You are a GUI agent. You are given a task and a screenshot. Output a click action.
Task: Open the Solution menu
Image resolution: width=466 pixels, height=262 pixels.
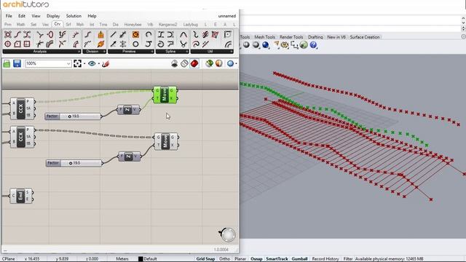click(74, 16)
